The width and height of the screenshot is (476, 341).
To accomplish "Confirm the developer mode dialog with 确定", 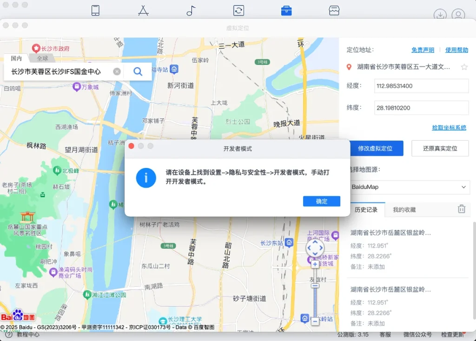I will (322, 201).
